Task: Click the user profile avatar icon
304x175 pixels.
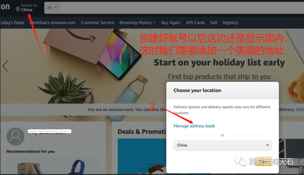Action: click(15, 136)
